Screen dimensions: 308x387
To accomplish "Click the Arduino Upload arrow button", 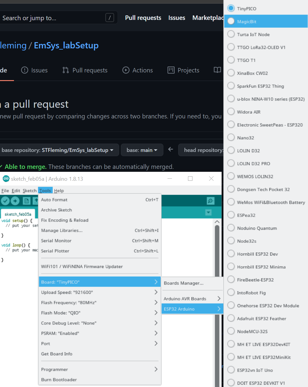I will click(x=15, y=201).
